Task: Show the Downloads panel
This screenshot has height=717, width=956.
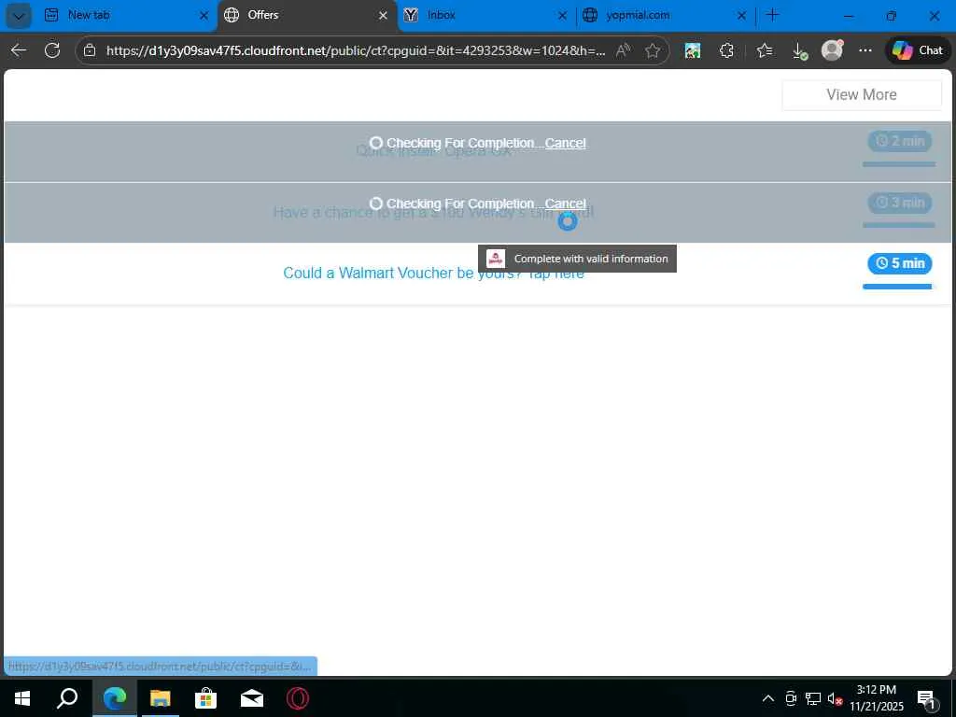Action: [799, 51]
